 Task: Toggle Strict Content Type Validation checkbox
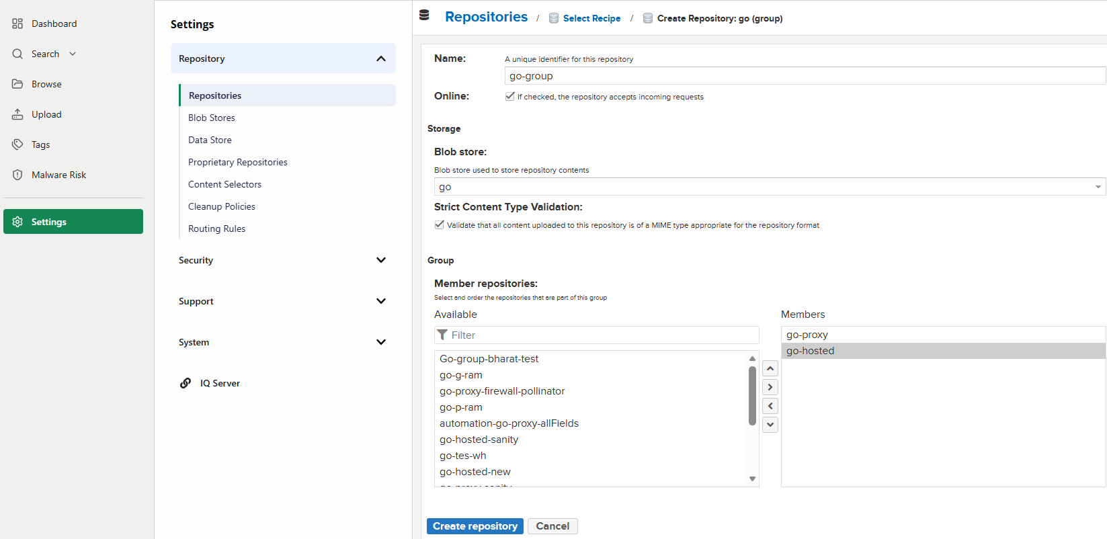(440, 224)
